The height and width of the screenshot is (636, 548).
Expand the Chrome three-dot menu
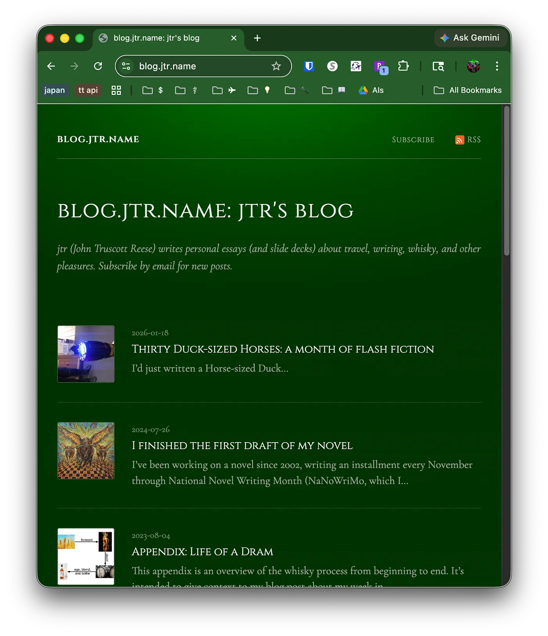(x=497, y=66)
